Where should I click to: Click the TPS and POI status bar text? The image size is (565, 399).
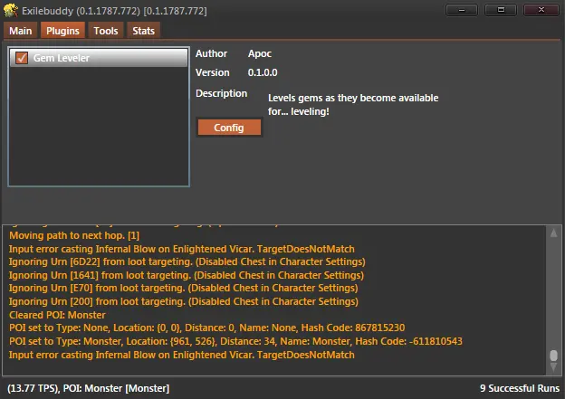coord(88,388)
